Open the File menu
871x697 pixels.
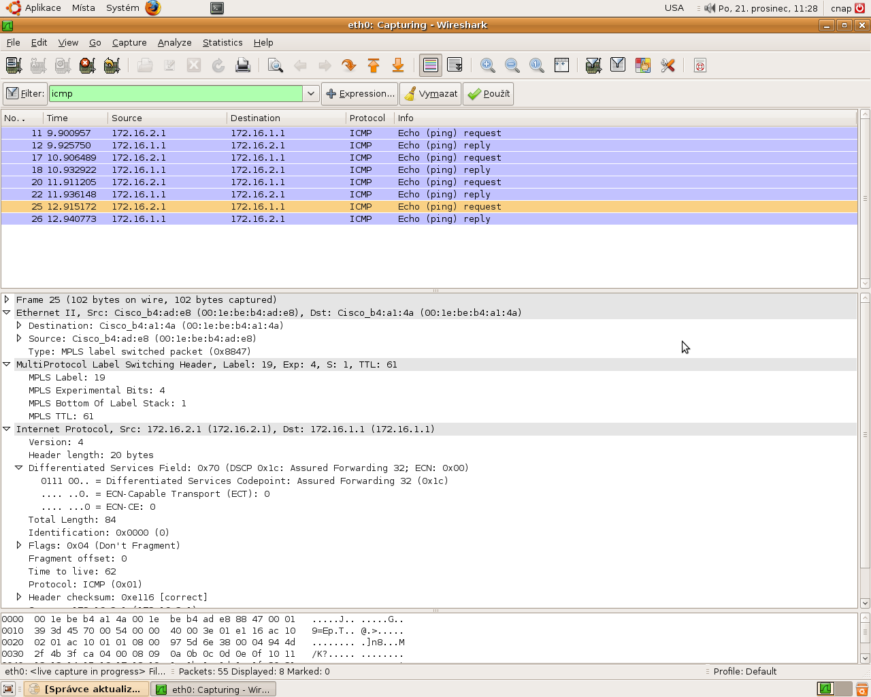(x=13, y=42)
